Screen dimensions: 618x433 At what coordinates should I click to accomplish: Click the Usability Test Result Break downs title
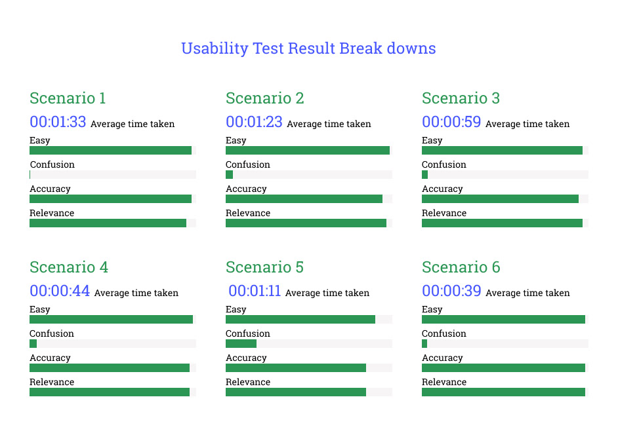pyautogui.click(x=308, y=48)
